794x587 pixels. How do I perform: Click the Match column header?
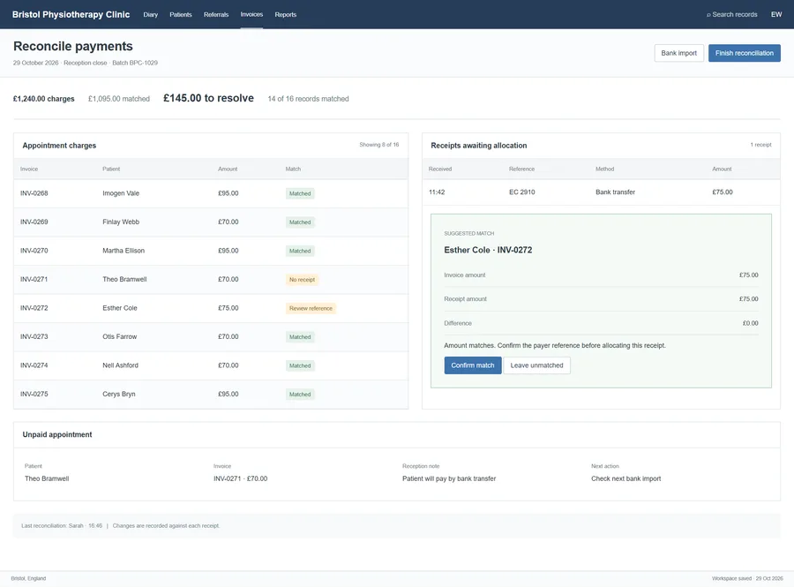293,169
